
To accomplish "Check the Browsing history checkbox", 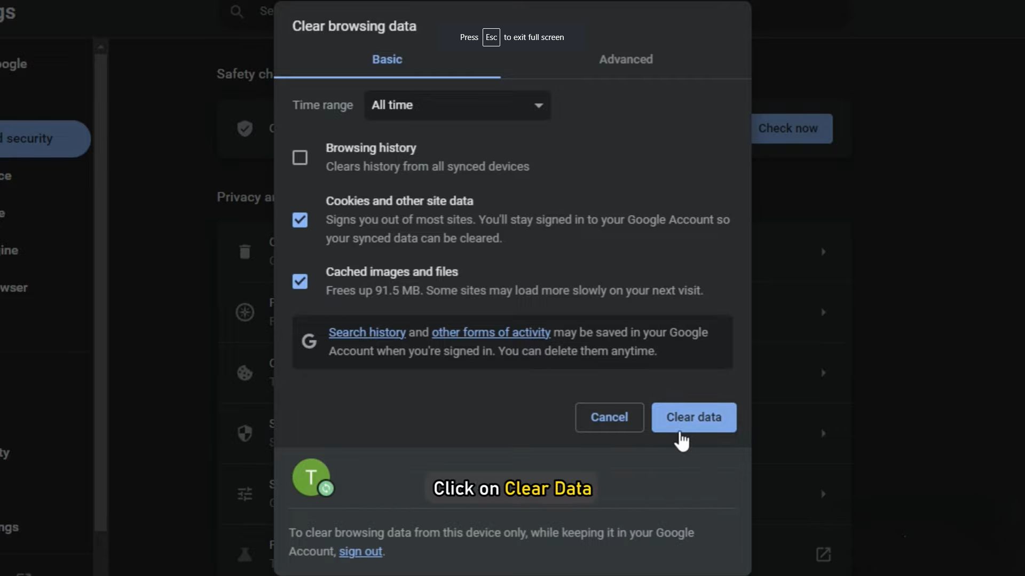I will coord(300,157).
